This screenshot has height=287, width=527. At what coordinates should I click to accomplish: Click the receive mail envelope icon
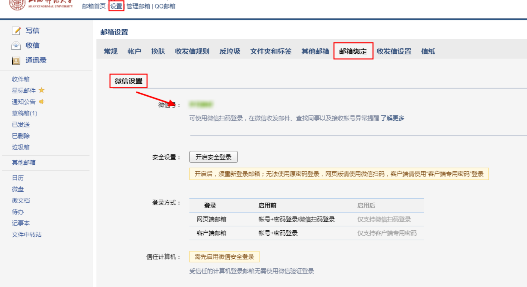point(16,45)
